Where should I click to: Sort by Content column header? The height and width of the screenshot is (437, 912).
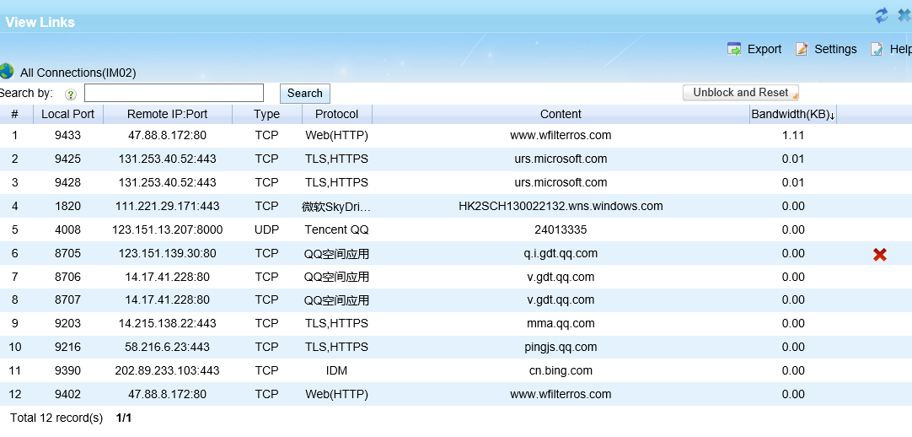[x=561, y=114]
